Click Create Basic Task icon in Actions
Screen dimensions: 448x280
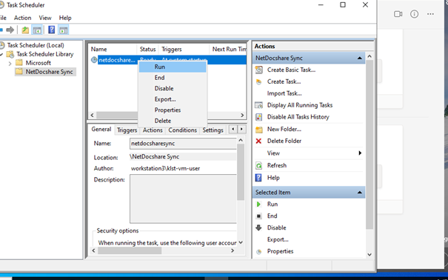[258, 70]
